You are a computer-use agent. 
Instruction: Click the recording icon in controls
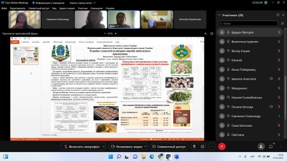point(194,147)
